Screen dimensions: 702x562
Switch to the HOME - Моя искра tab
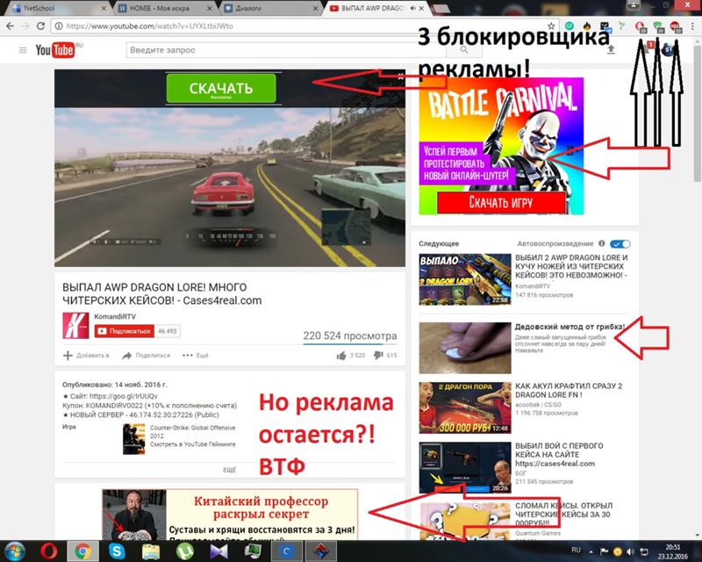[166, 8]
